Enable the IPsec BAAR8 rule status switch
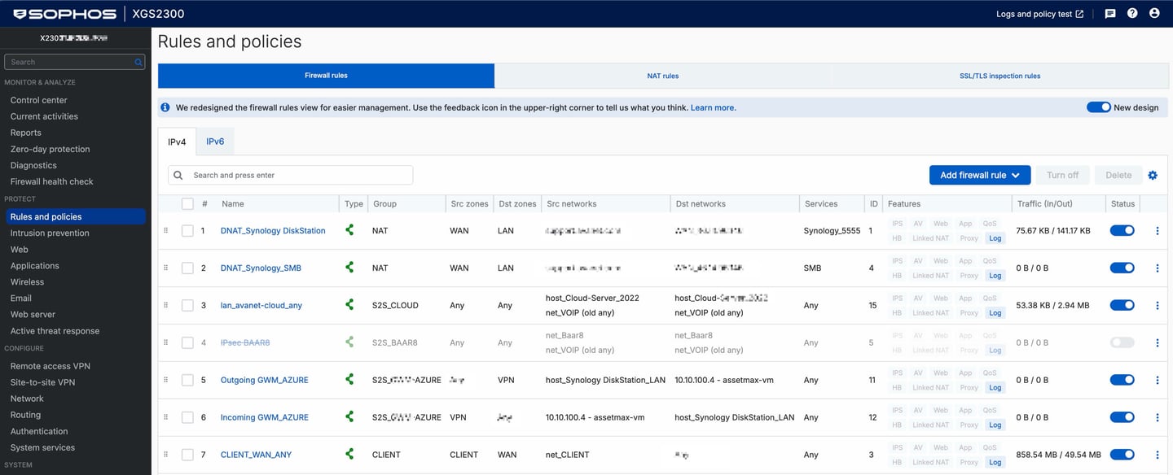Image resolution: width=1173 pixels, height=475 pixels. (1122, 343)
